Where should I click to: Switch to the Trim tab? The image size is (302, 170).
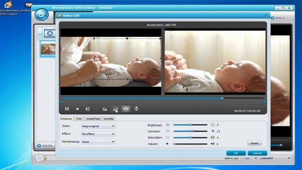point(79,119)
